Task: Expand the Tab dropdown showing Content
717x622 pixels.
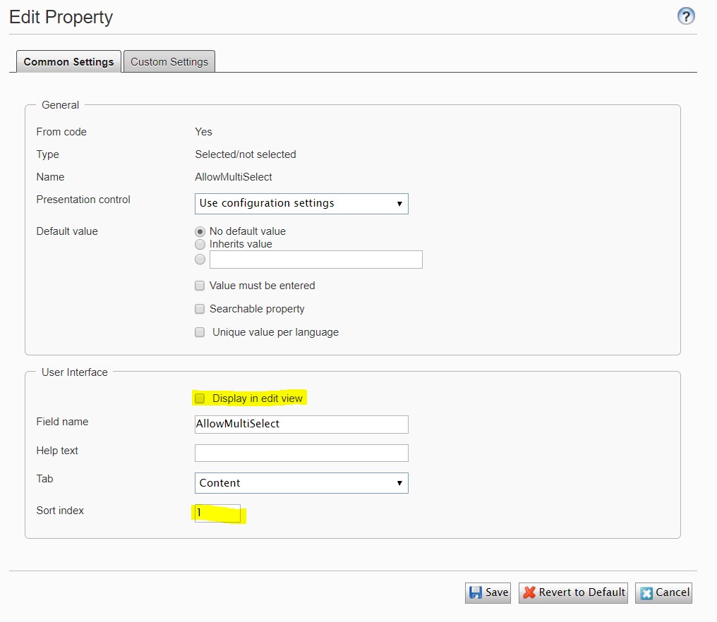Action: [301, 483]
